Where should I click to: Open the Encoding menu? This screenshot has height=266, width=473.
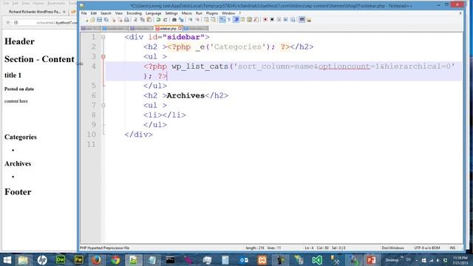(134, 13)
